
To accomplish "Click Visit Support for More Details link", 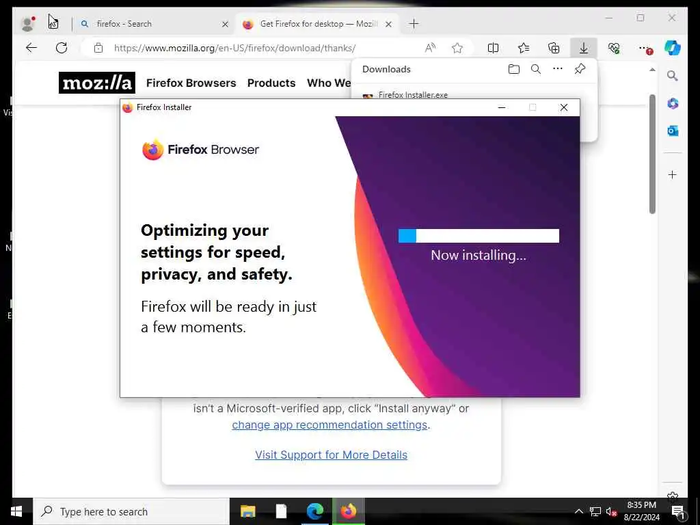I will 332,455.
